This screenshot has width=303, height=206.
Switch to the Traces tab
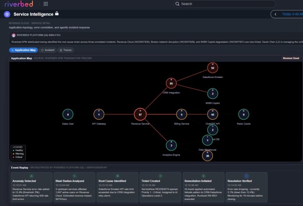(65, 50)
